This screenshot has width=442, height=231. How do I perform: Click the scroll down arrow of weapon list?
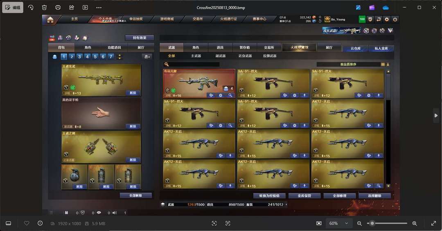coord(388,186)
